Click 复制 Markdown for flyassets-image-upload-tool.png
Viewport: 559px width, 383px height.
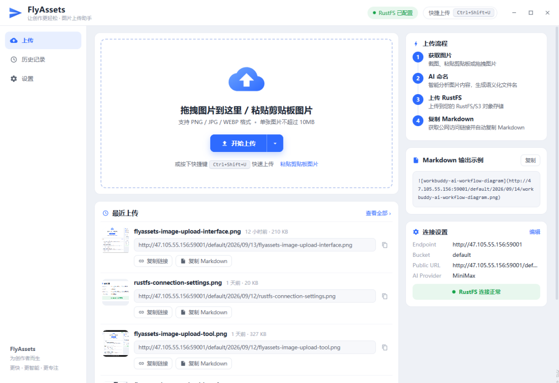[203, 363]
